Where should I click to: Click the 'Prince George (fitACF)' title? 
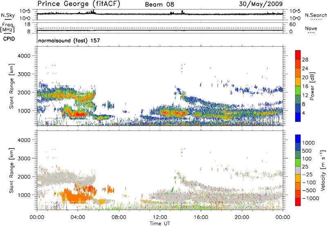[79, 4]
